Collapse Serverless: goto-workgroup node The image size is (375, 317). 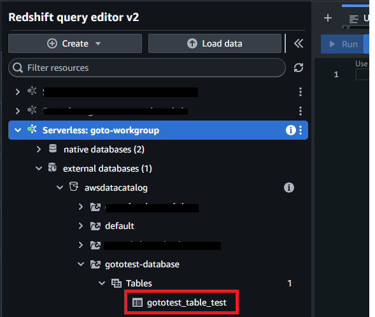point(18,130)
